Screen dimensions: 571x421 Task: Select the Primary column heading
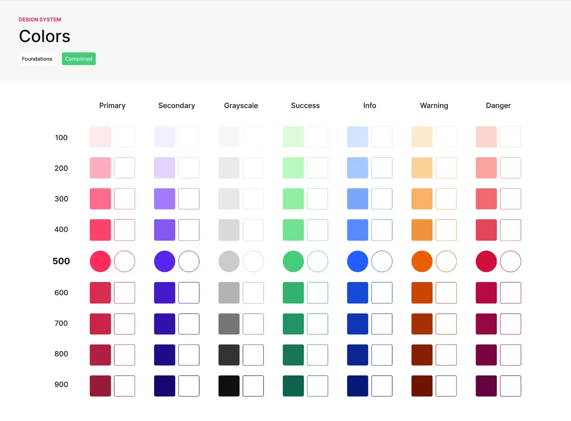pos(112,105)
